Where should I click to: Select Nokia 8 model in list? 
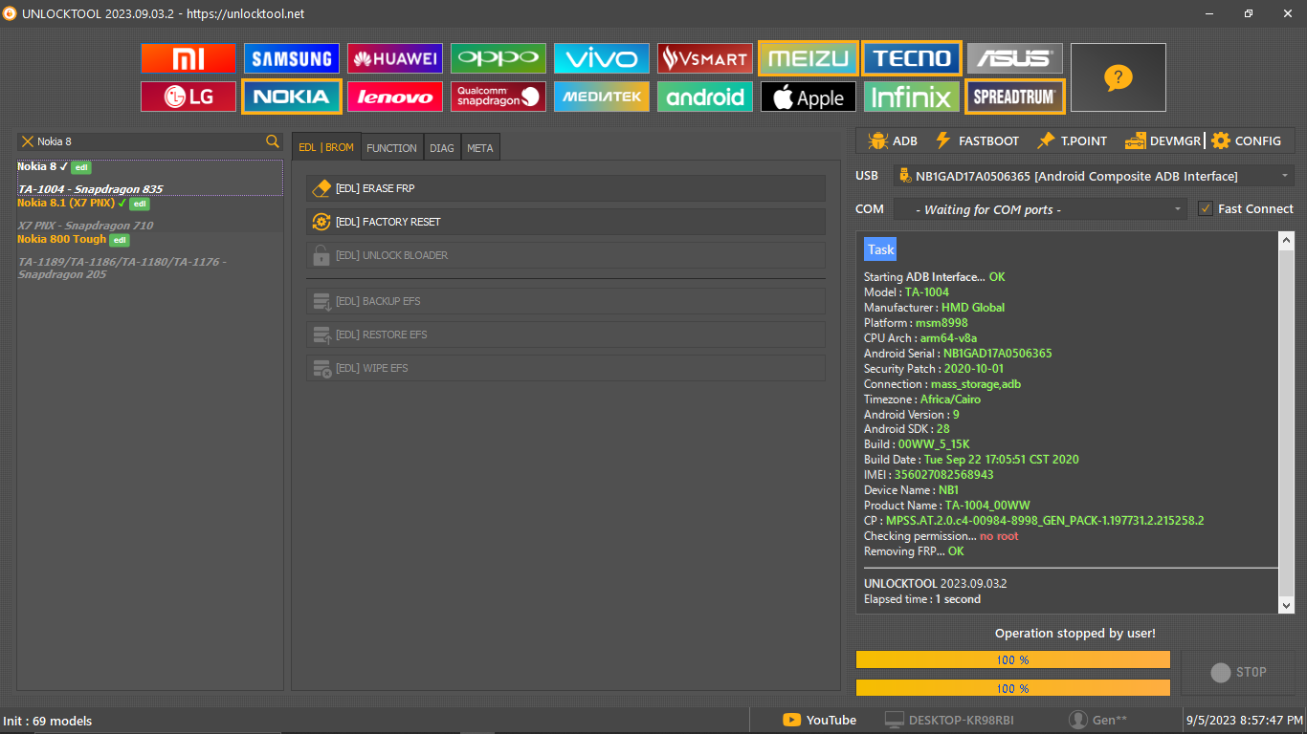point(150,178)
